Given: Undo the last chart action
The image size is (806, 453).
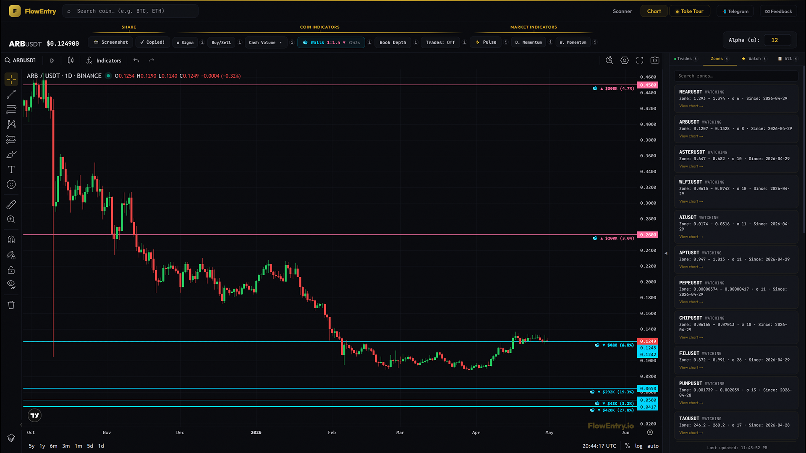Looking at the screenshot, I should (x=136, y=60).
